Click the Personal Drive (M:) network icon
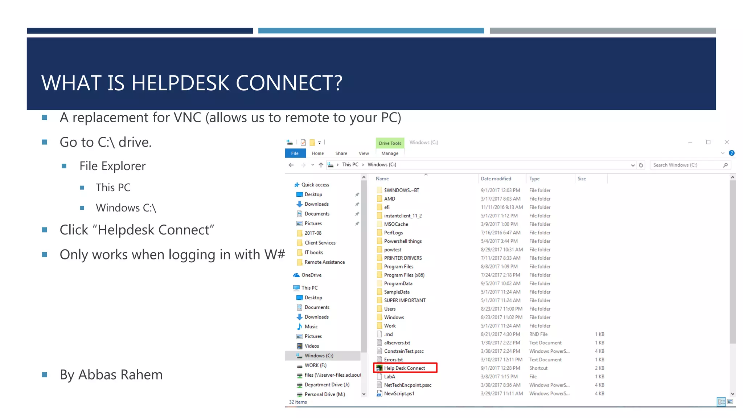Viewport: 743px width, 418px height. point(300,394)
